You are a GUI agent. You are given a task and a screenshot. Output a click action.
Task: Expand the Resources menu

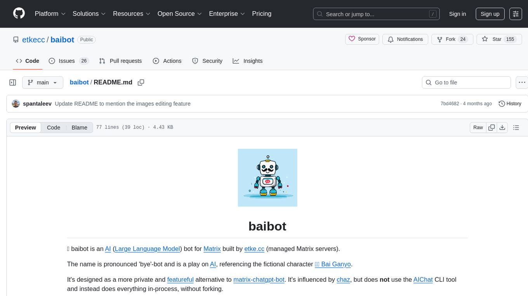pos(131,14)
